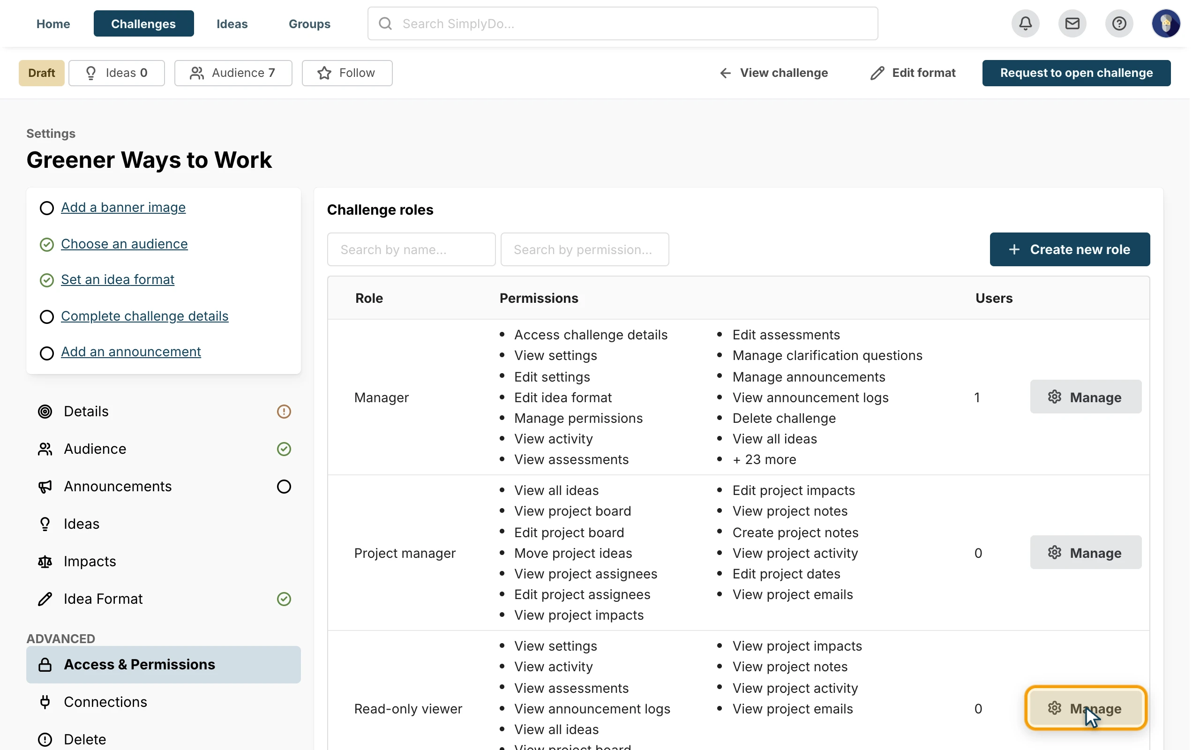The height and width of the screenshot is (750, 1200).
Task: Click the Idea Format pencil icon
Action: point(45,599)
